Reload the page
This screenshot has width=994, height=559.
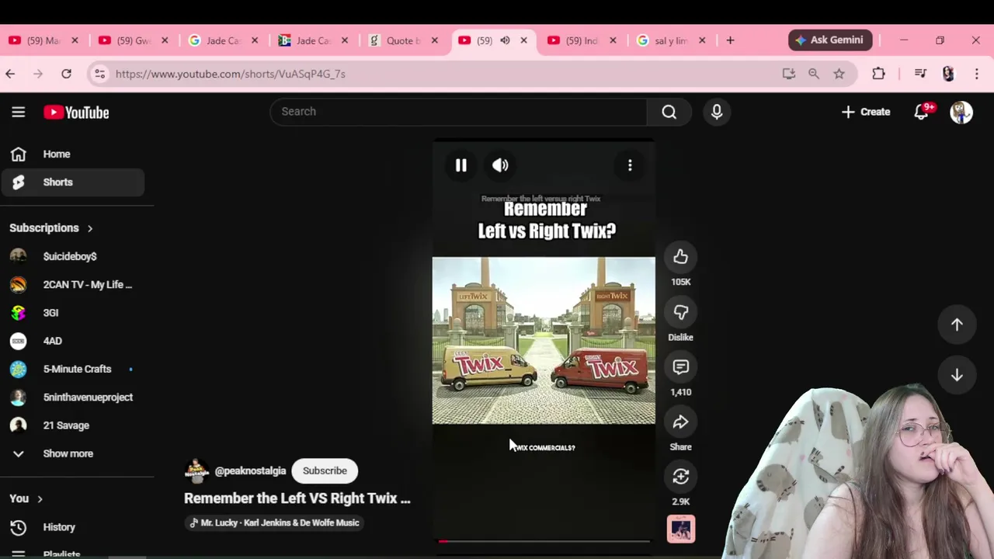(66, 74)
